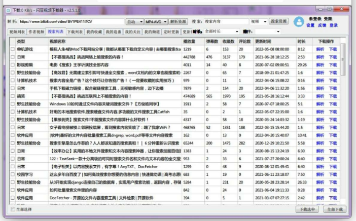Select the 作者视频 tab
This screenshot has height=221, width=356.
click(x=36, y=31)
